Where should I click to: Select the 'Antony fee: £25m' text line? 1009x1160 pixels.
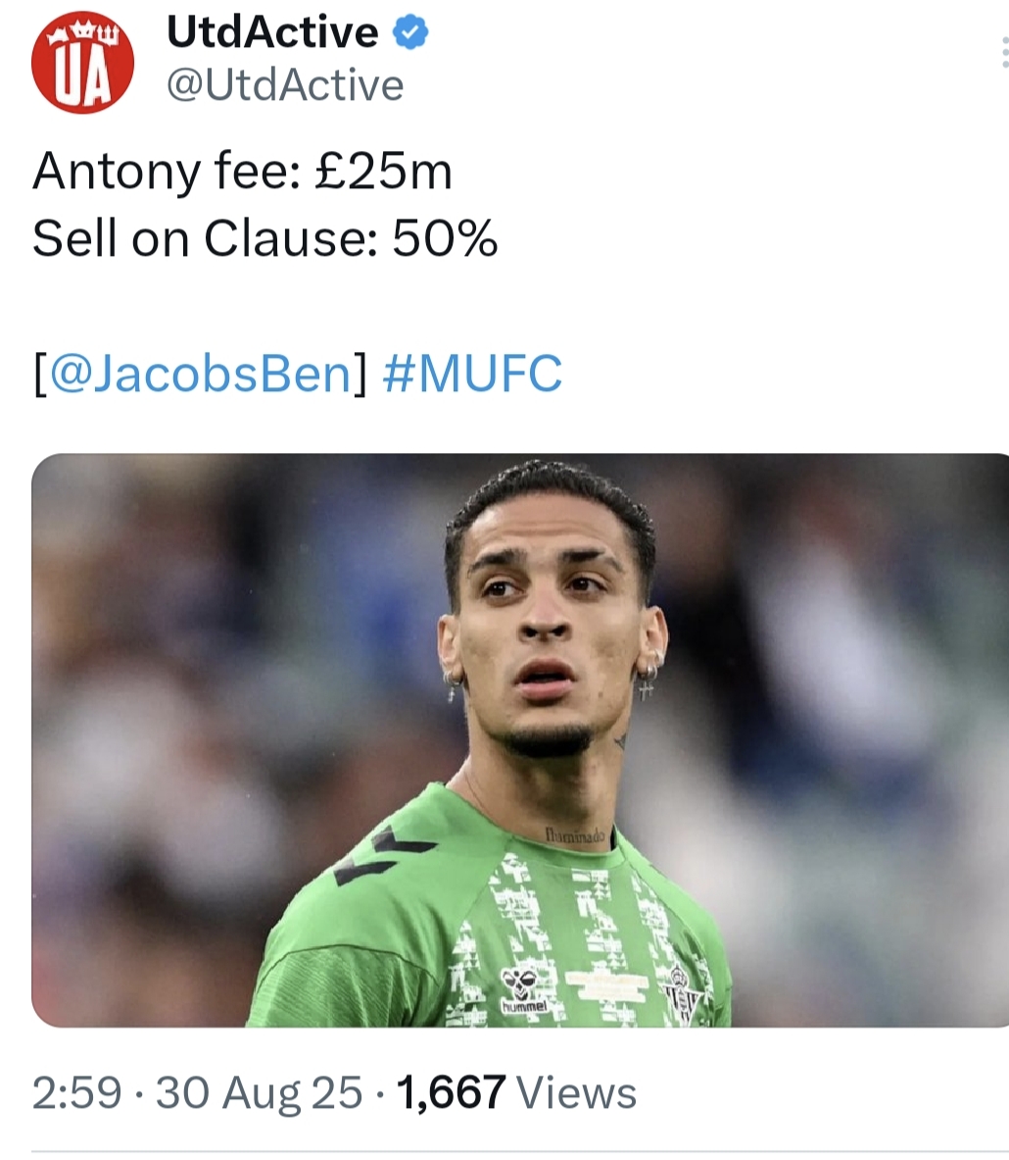(x=243, y=172)
